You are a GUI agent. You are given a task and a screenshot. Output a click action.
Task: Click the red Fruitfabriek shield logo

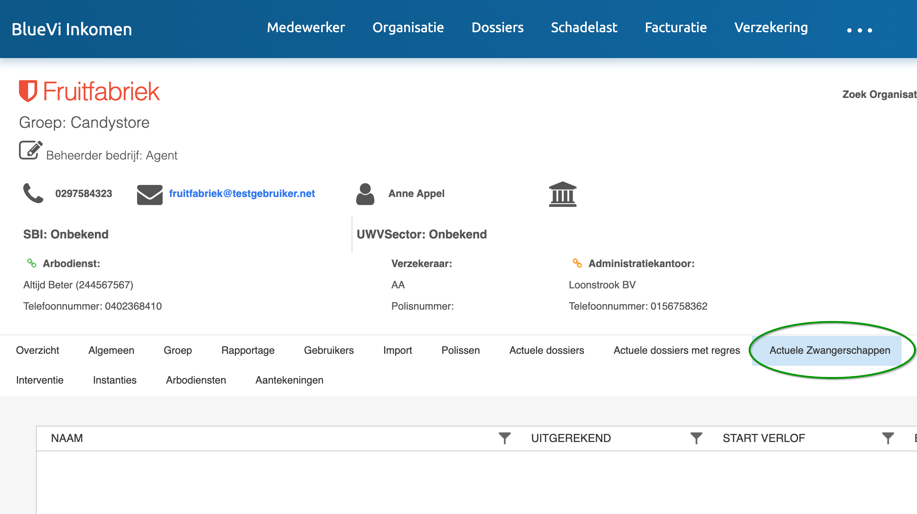click(28, 91)
